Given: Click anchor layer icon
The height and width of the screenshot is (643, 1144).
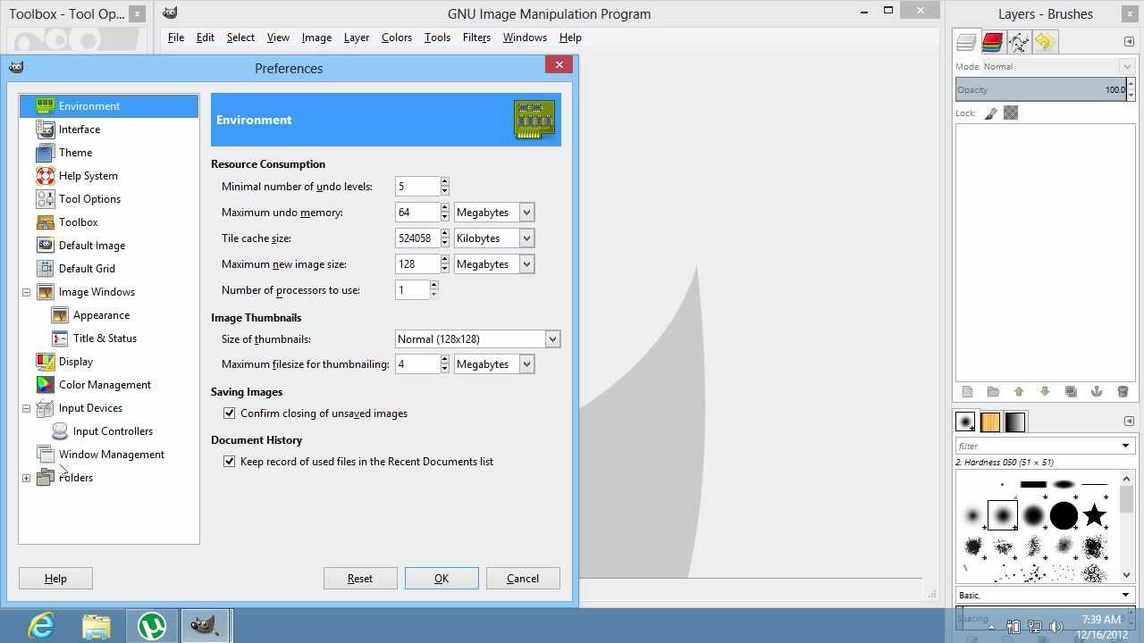Looking at the screenshot, I should pos(1097,392).
